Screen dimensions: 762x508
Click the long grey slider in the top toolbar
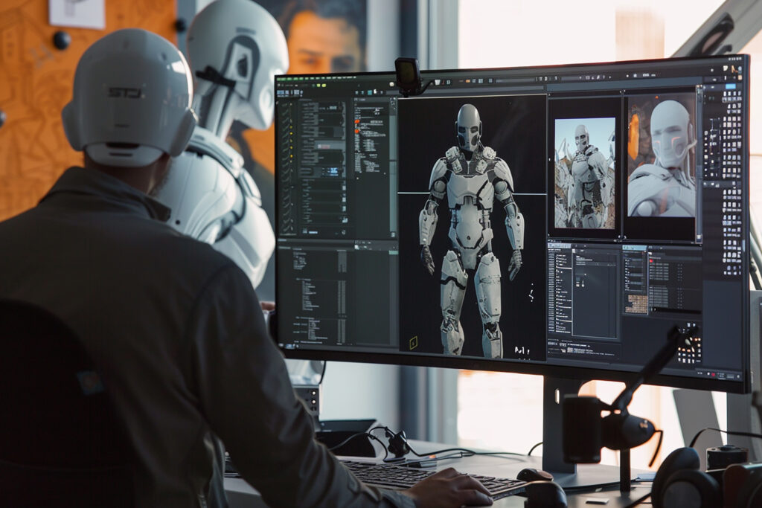[x=515, y=80]
